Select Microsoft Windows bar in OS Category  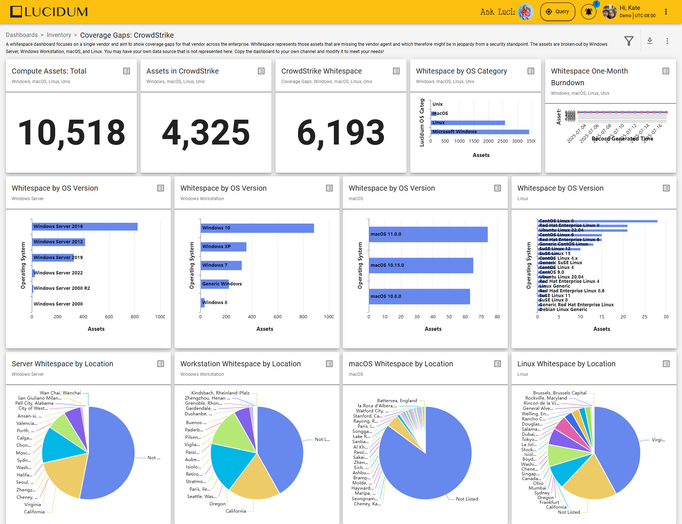[x=480, y=132]
